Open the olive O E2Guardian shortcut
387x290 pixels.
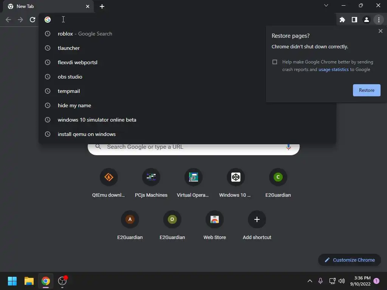[x=172, y=225]
